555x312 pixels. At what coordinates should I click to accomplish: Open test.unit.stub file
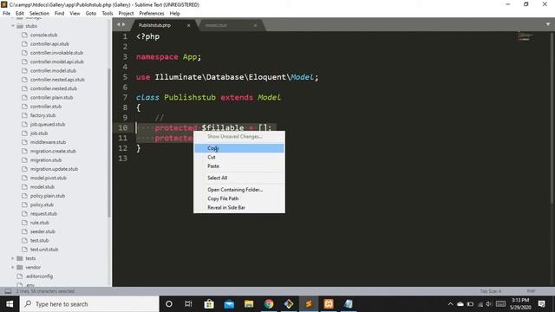pyautogui.click(x=44, y=250)
